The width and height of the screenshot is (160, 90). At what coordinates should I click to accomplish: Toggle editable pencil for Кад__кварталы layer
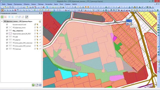[35, 30]
